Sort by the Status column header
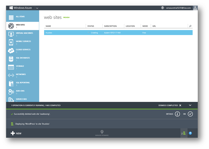The height and width of the screenshot is (149, 209). click(91, 26)
